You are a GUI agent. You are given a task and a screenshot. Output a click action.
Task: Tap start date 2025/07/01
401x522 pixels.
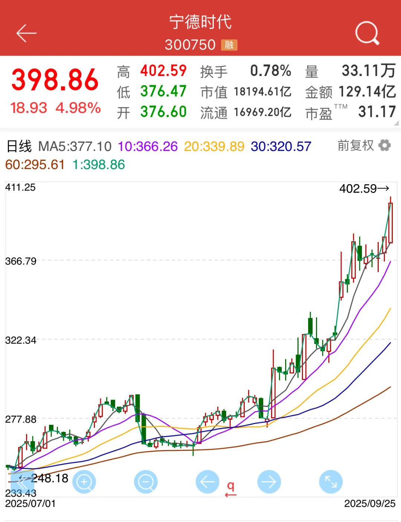pos(30,503)
